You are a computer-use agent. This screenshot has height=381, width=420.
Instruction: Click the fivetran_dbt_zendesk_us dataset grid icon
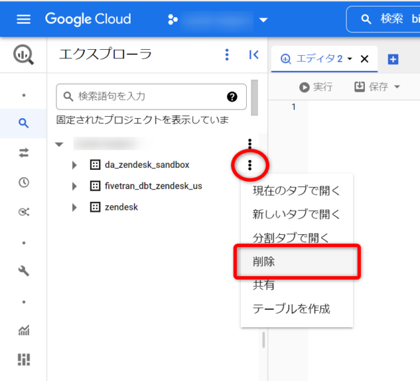click(94, 186)
